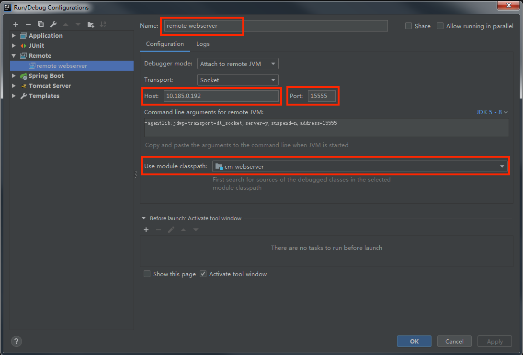Enable the Share checkbox
Screen dimensions: 523x355
pyautogui.click(x=408, y=26)
